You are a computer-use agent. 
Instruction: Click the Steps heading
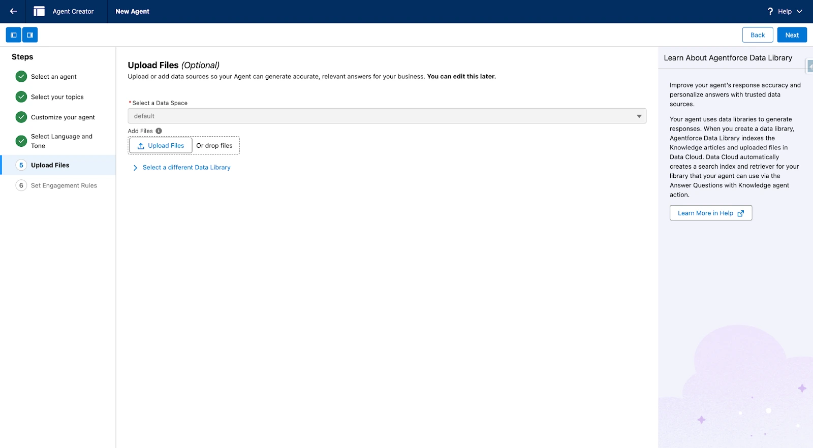[22, 57]
